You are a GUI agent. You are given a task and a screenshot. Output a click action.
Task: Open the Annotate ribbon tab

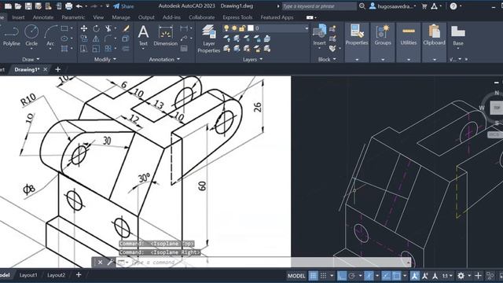43,17
